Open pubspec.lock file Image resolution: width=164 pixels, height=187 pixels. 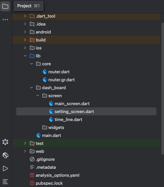click(x=49, y=183)
